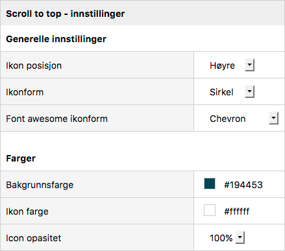Select the #194453 hex value field

point(243,185)
